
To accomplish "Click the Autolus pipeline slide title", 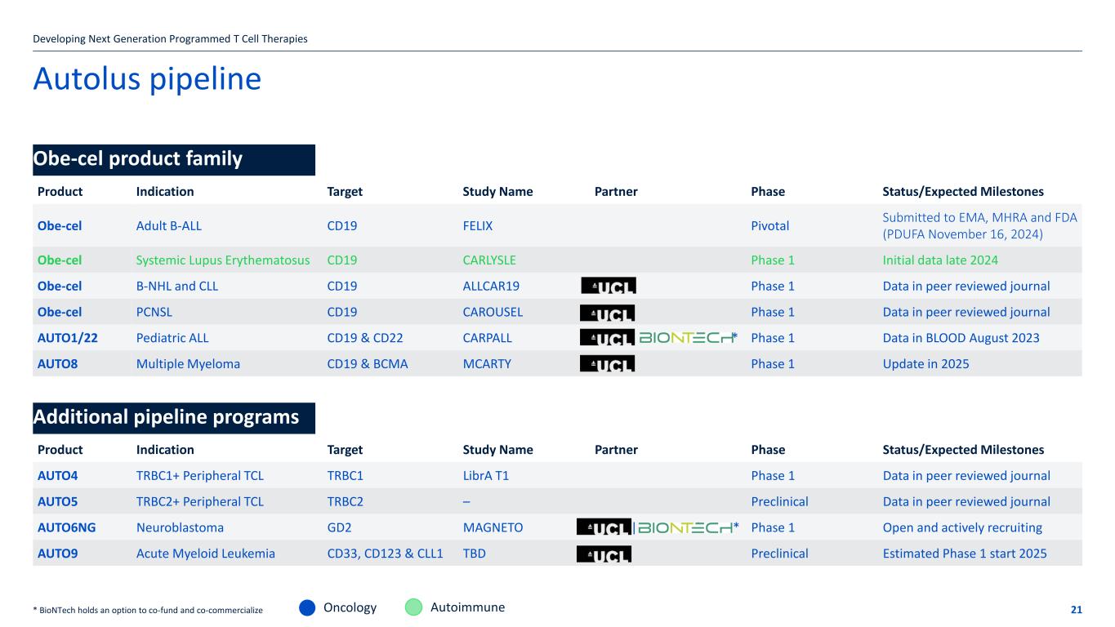I will (x=147, y=79).
